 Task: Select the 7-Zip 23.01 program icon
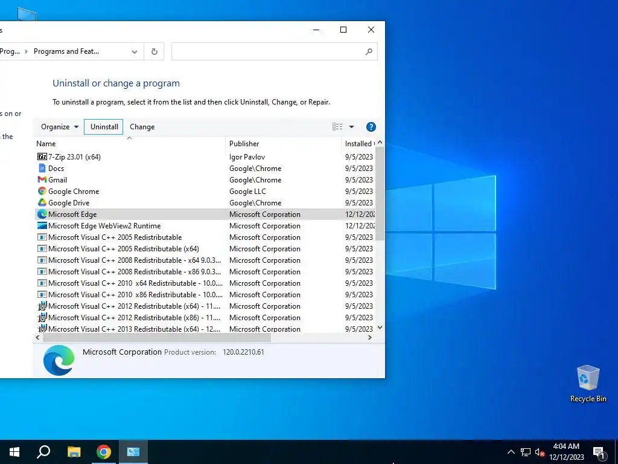click(42, 156)
